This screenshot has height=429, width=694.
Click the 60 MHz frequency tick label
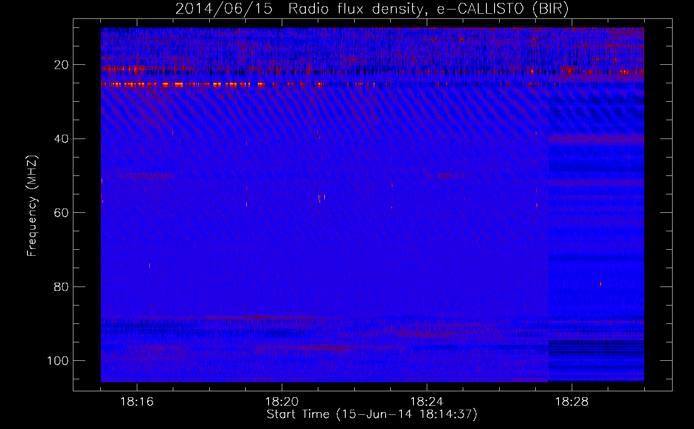click(x=61, y=213)
